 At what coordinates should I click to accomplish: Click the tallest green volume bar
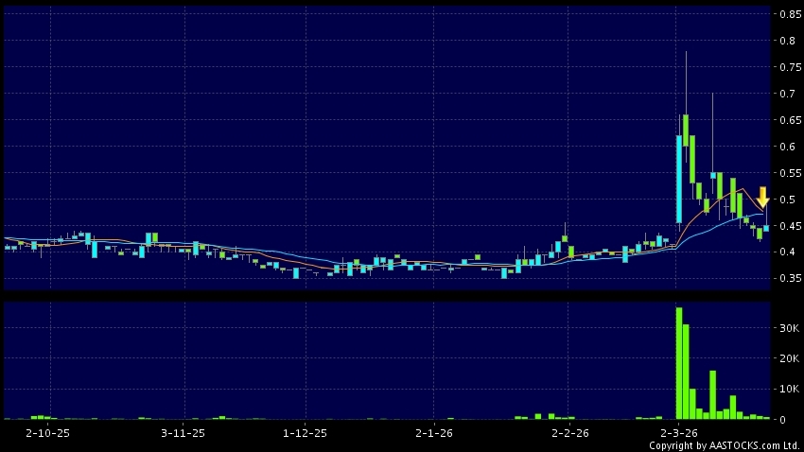(678, 363)
